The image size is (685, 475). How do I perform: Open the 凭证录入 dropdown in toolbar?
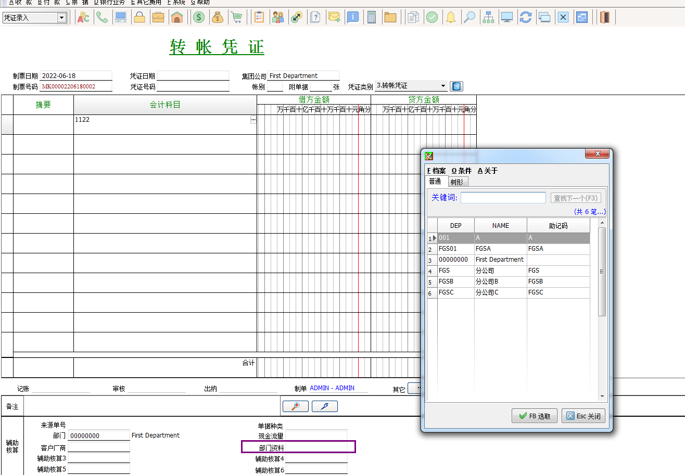pos(62,18)
